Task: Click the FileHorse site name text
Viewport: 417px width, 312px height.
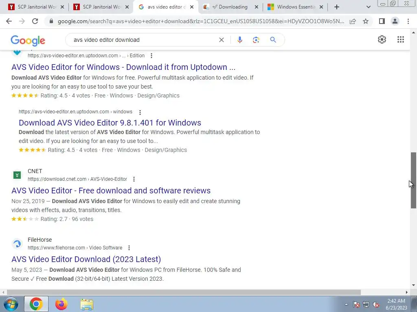Action: click(x=40, y=240)
